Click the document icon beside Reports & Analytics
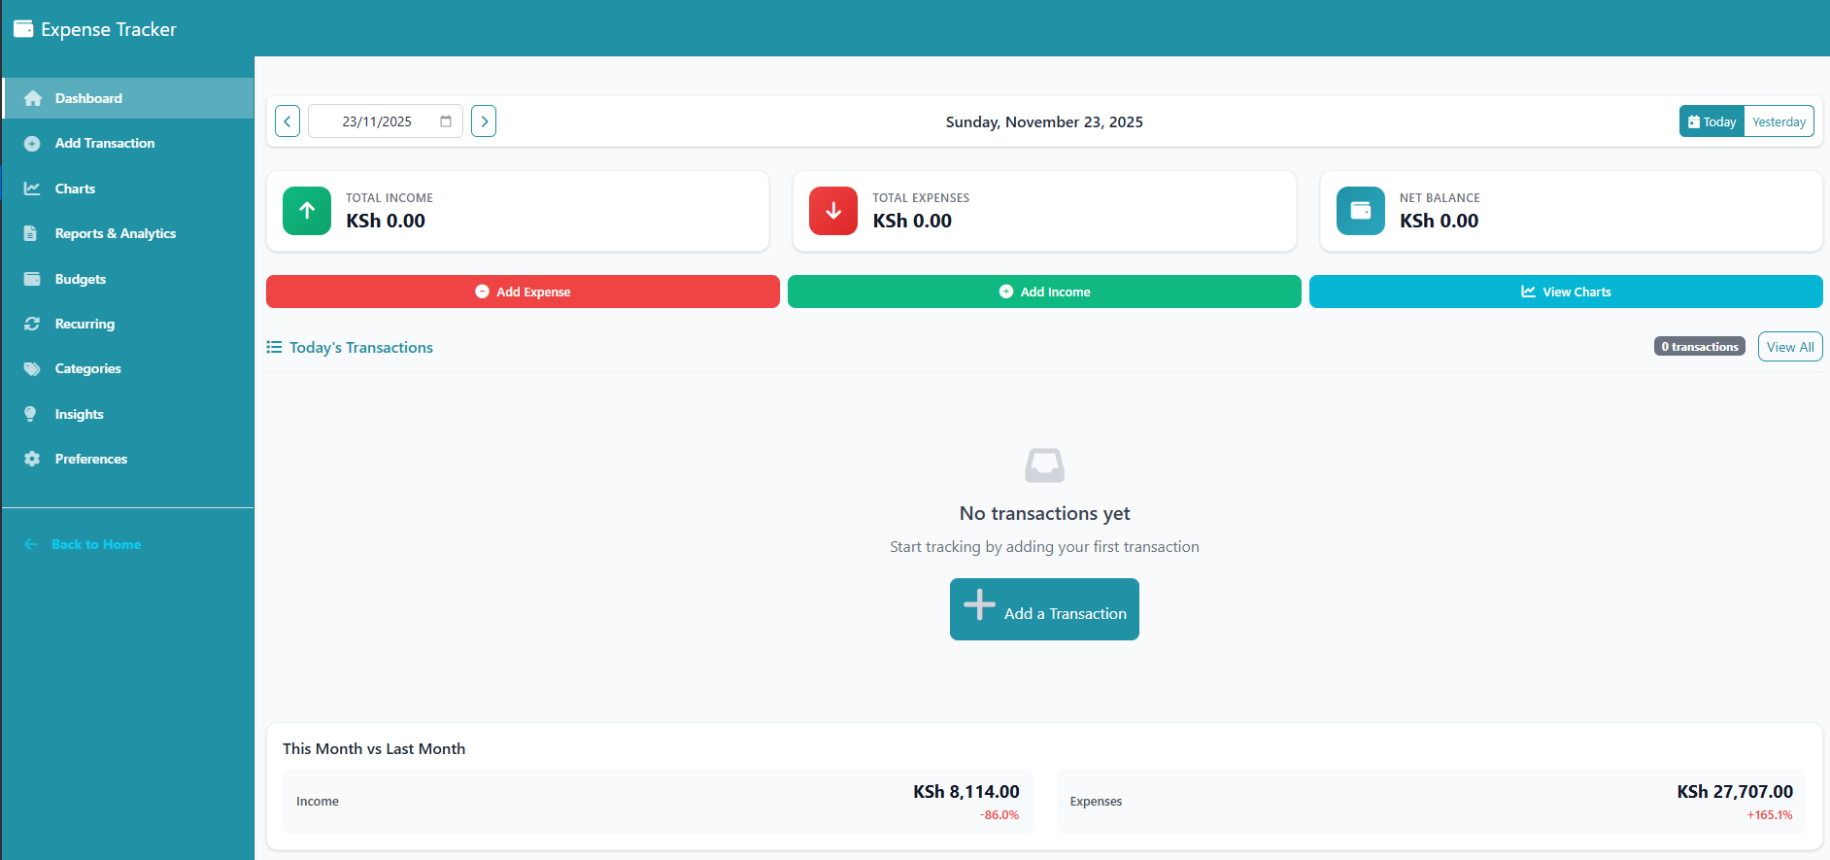 click(31, 233)
